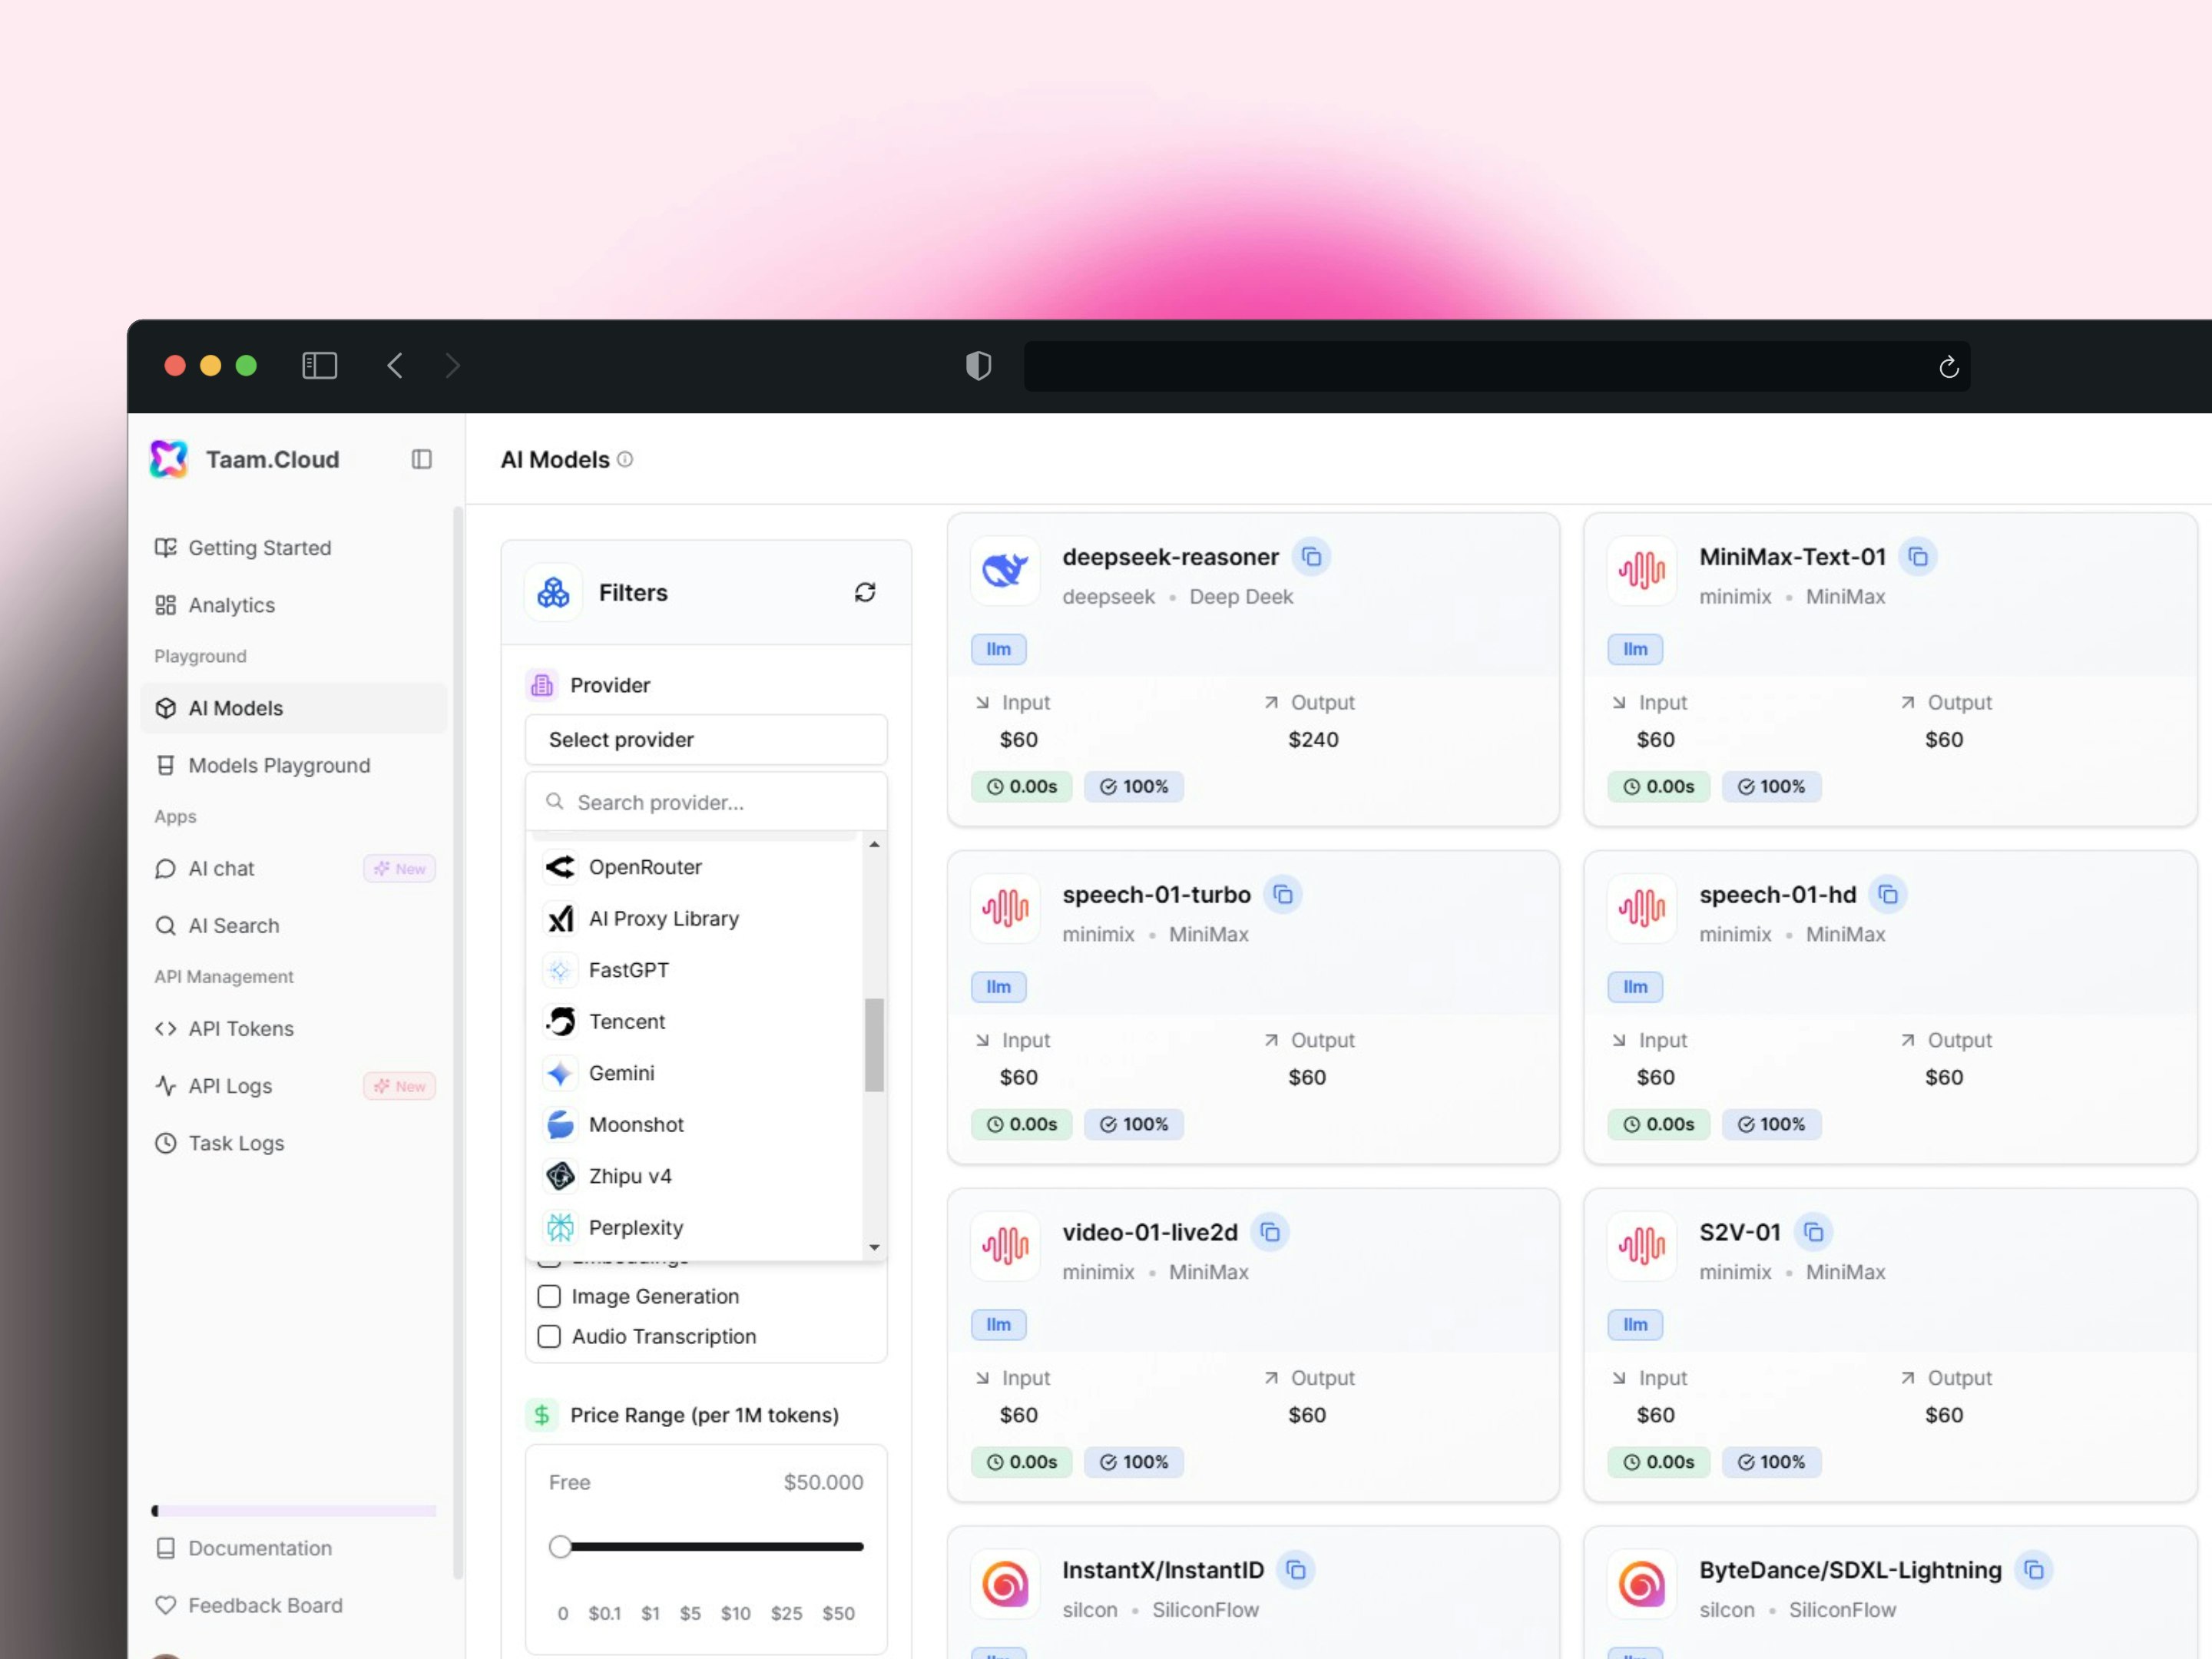The width and height of the screenshot is (2212, 1659).
Task: Copy the deepseek-reasoner model name
Action: click(x=1311, y=557)
